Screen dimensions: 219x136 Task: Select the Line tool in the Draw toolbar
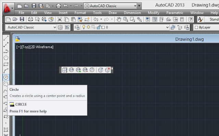pyautogui.click(x=6, y=38)
